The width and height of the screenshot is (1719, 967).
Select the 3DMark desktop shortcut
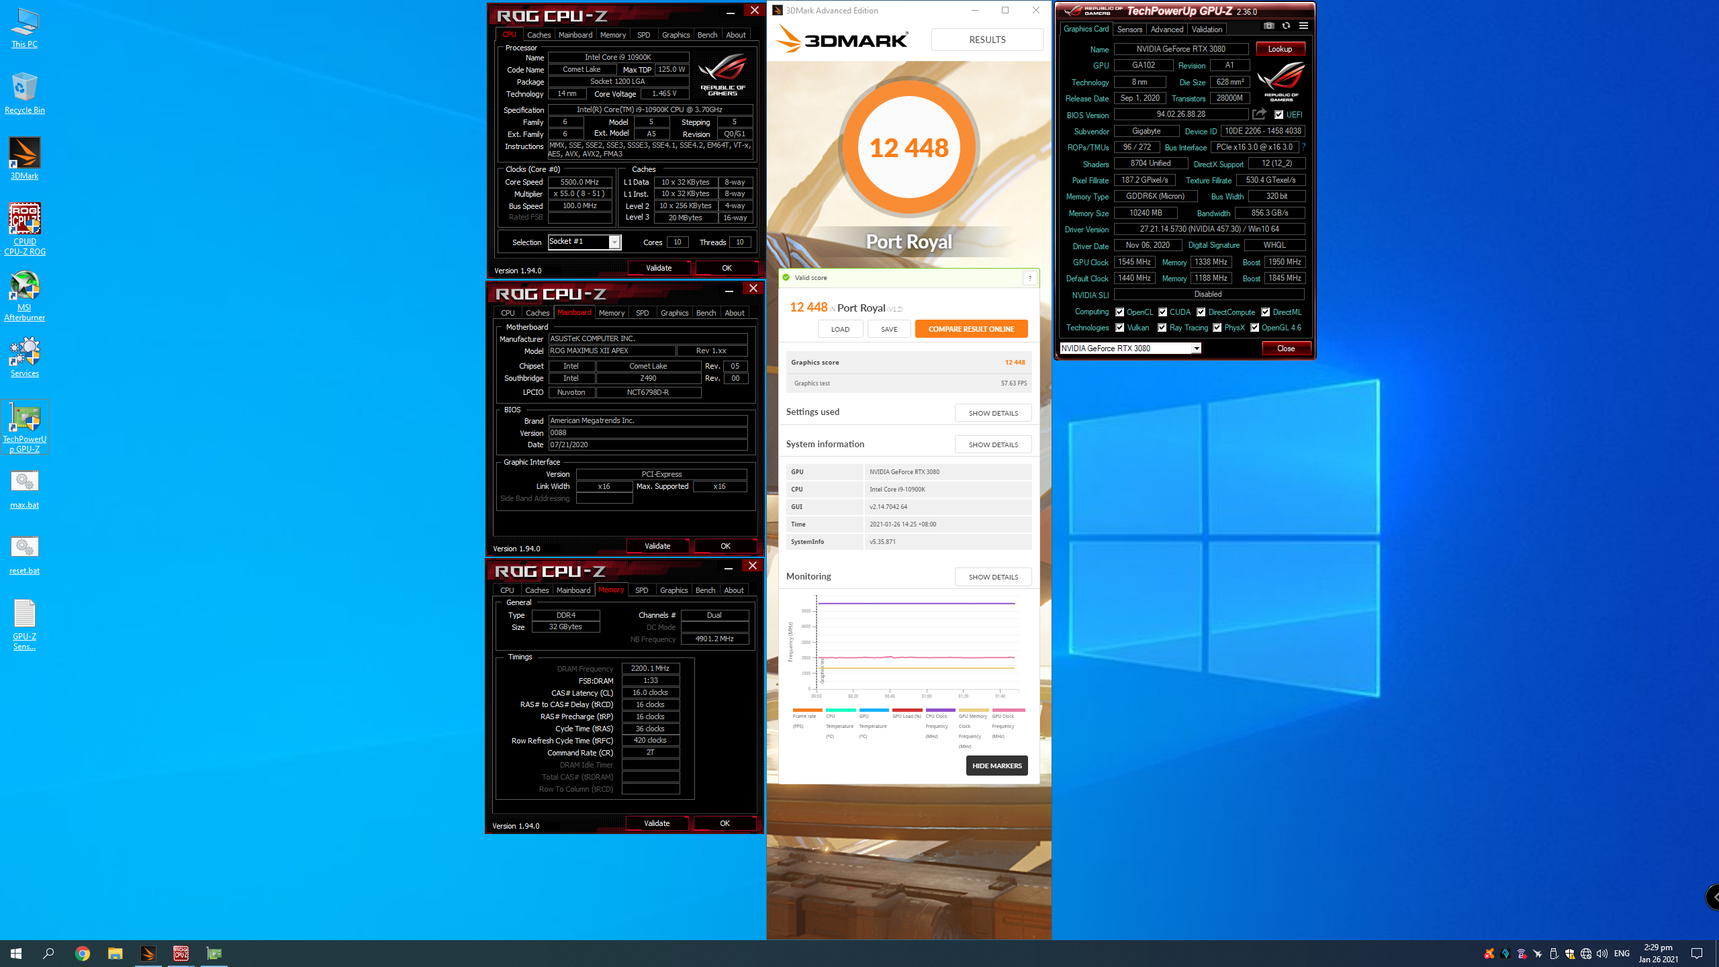tap(24, 159)
